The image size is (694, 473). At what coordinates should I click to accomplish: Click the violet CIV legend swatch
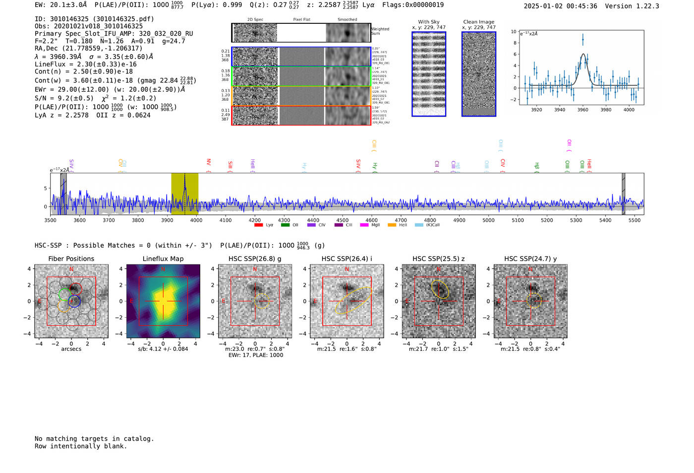(311, 225)
